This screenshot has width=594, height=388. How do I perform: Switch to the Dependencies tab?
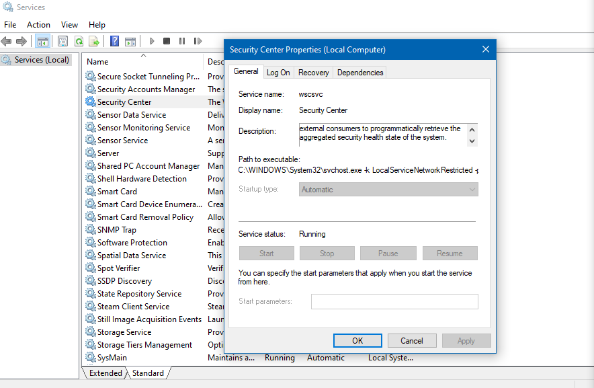pos(360,73)
